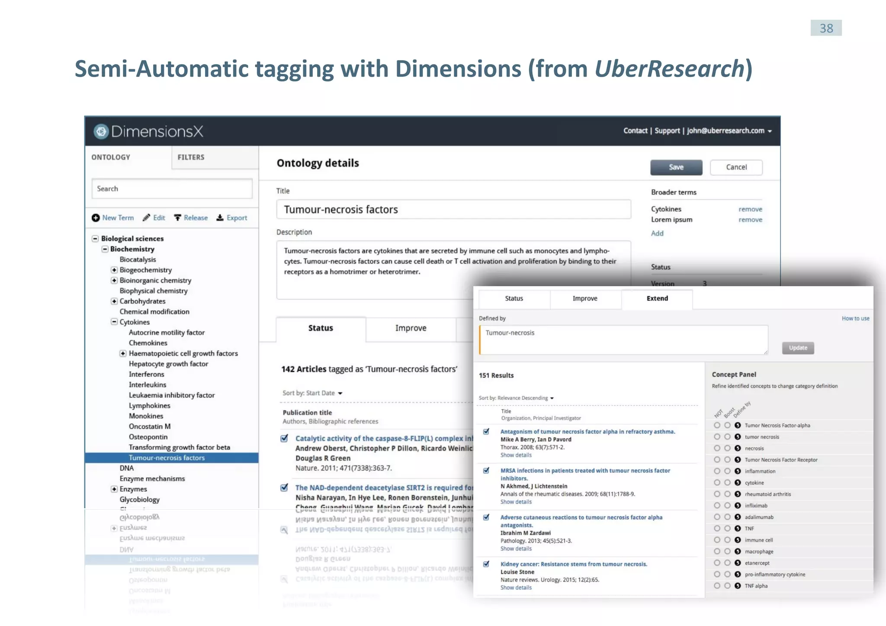Click the Update button

[798, 348]
